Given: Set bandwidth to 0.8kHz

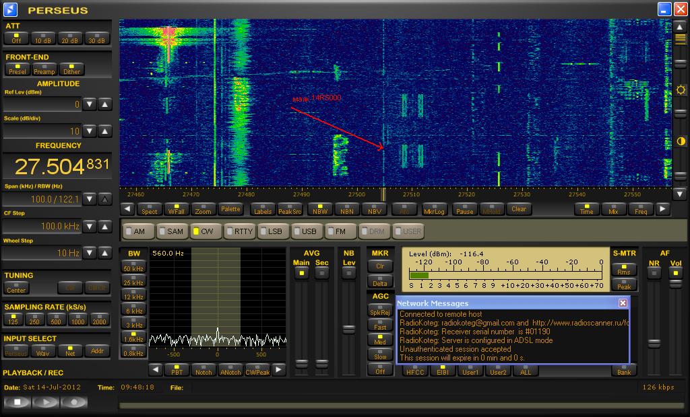Looking at the screenshot, I should [133, 351].
